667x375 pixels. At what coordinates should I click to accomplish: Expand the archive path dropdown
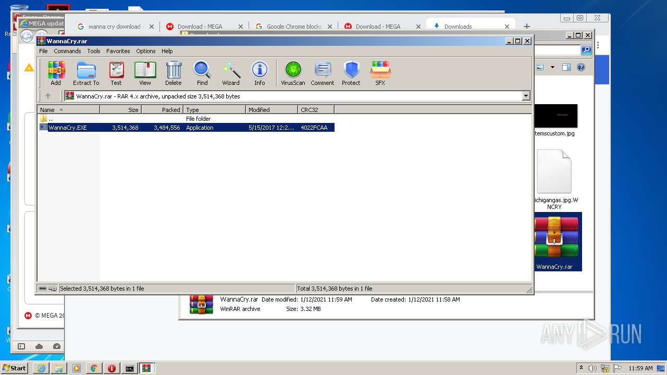click(526, 96)
